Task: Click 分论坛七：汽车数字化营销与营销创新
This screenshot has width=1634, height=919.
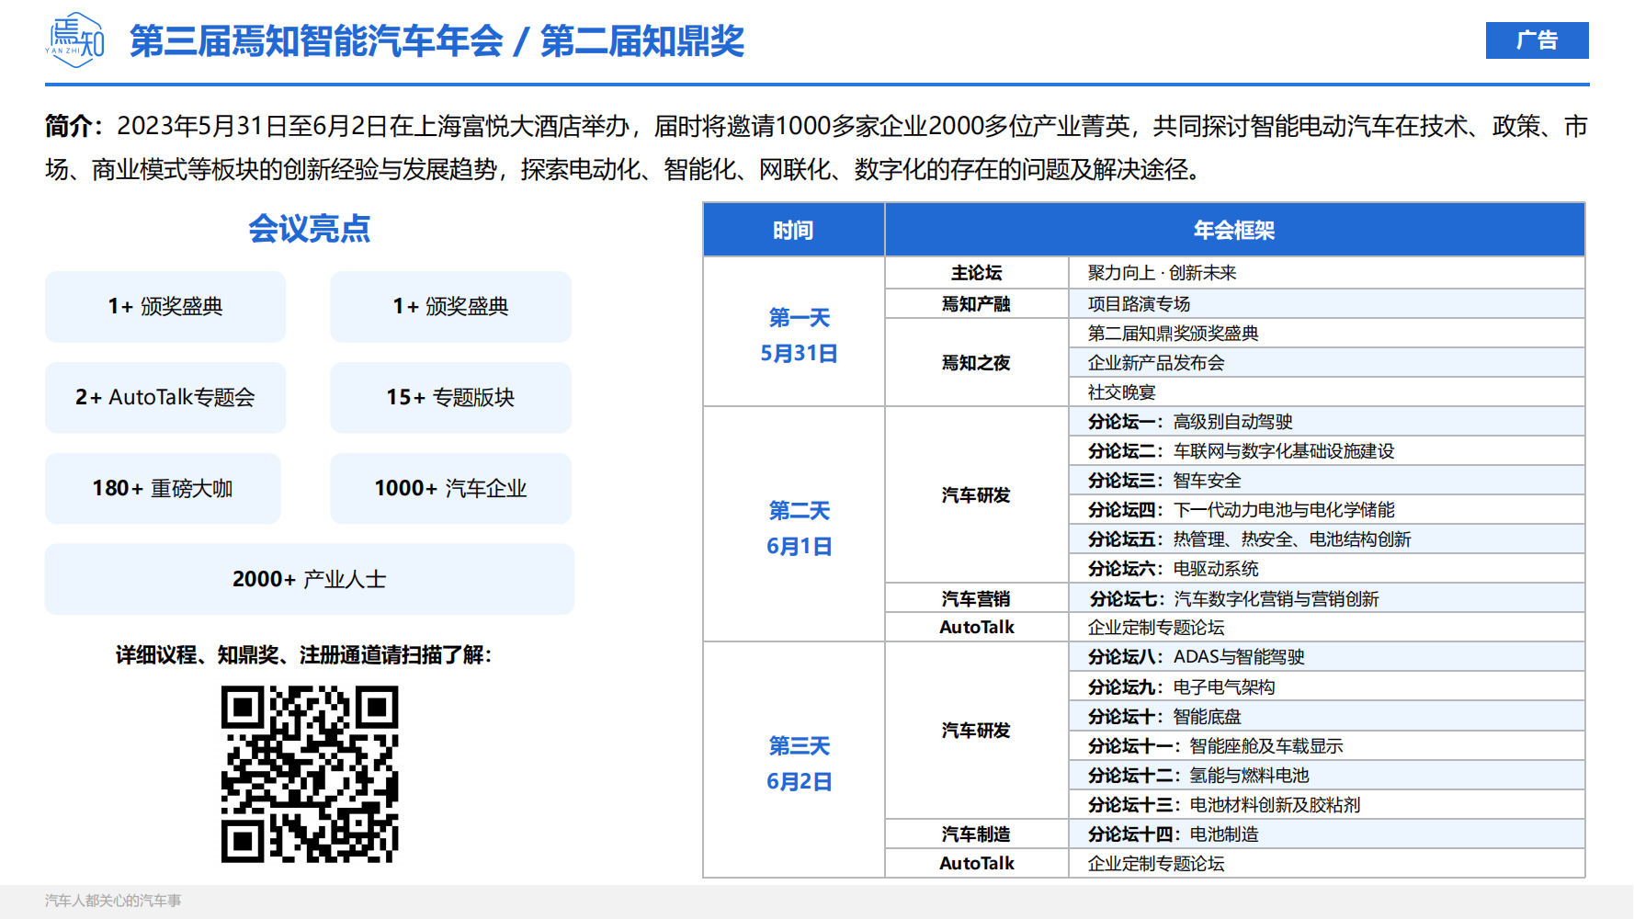Action: click(x=1327, y=598)
